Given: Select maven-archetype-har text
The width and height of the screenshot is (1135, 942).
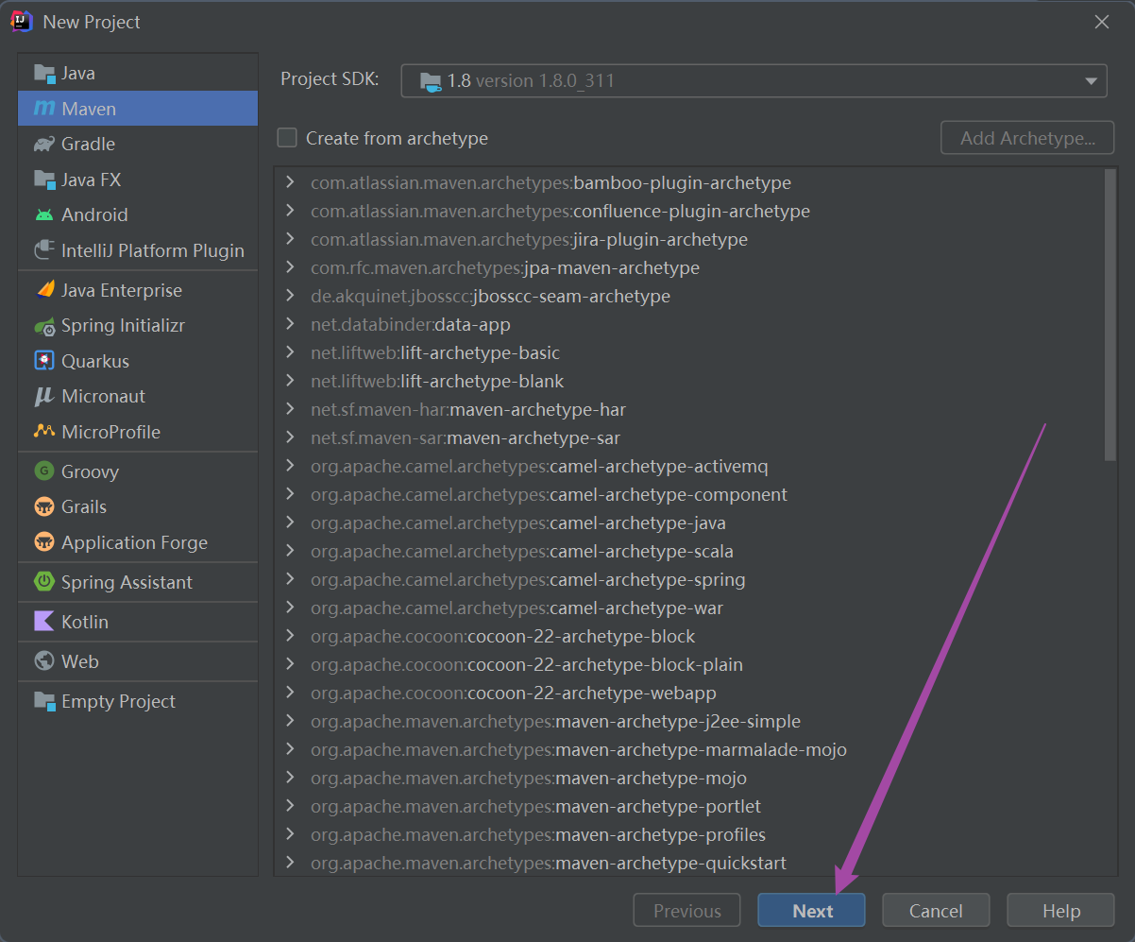Looking at the screenshot, I should click(x=536, y=409).
